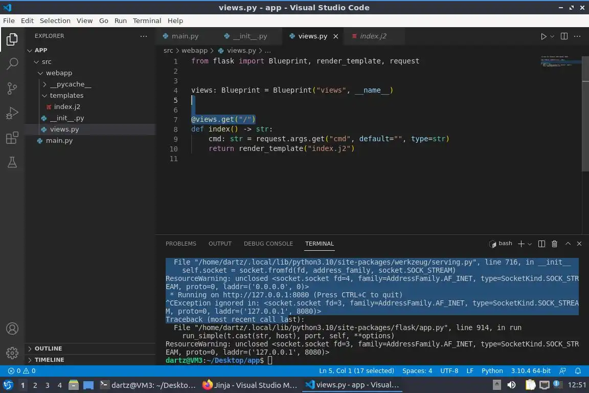Open the Help menu
This screenshot has width=589, height=393.
coord(175,20)
